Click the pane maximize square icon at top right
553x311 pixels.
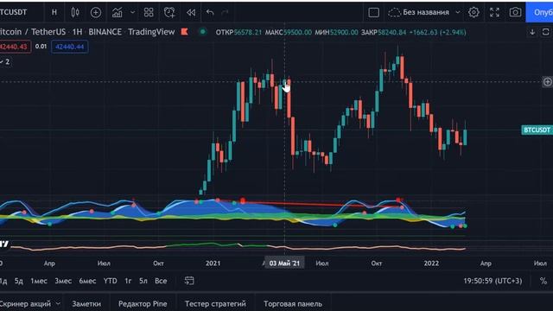(545, 32)
